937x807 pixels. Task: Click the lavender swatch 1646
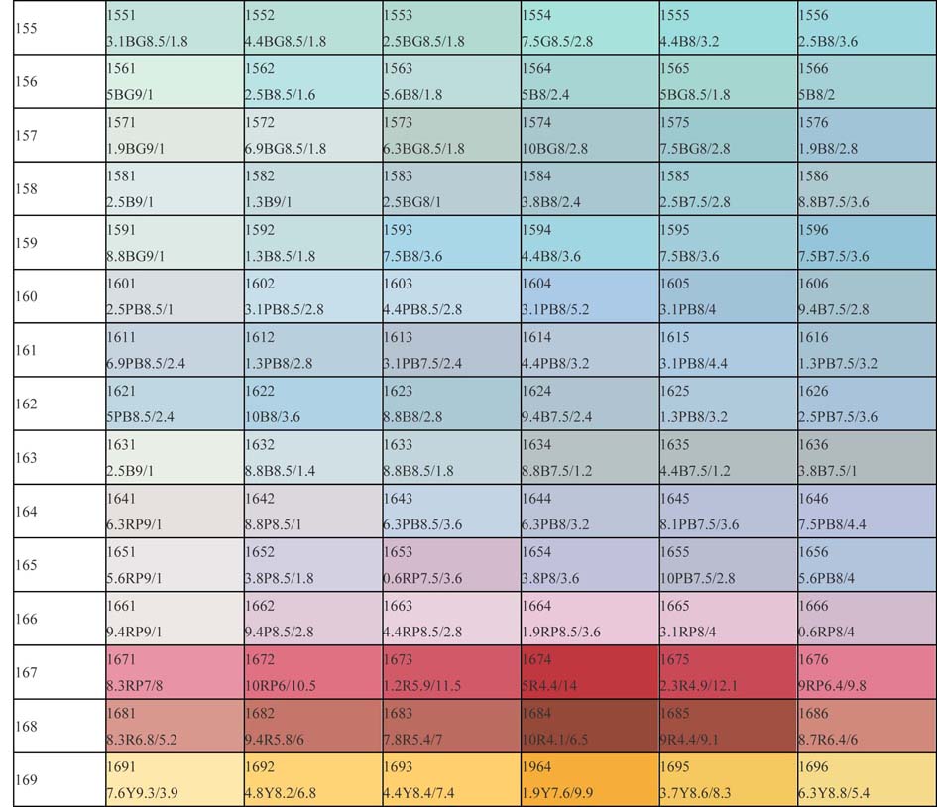tap(866, 511)
